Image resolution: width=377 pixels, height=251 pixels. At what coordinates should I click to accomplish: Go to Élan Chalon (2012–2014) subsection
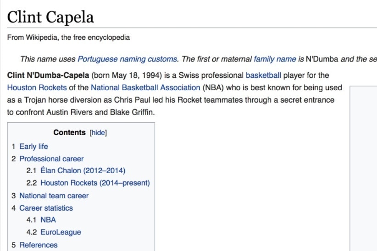[83, 171]
